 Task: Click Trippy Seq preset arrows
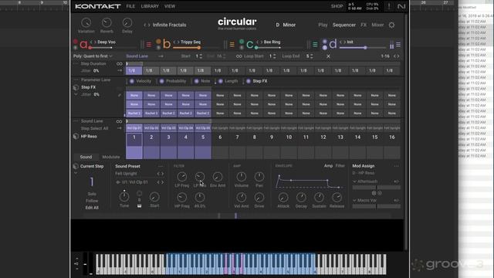(177, 42)
